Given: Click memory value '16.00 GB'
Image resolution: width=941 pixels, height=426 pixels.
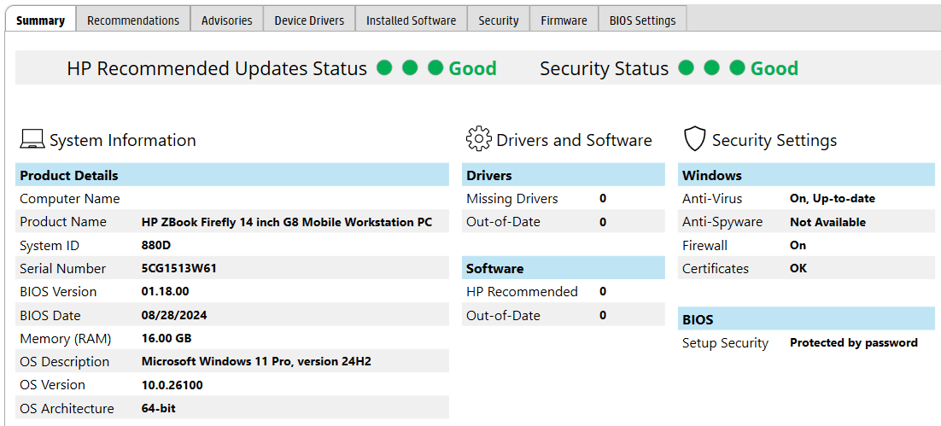Looking at the screenshot, I should (x=167, y=339).
